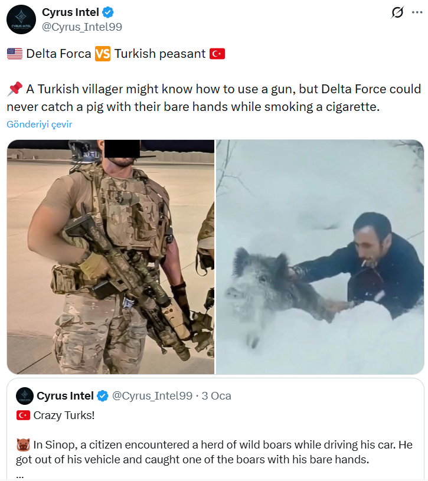The height and width of the screenshot is (481, 428).
Task: Click Gönderiyi çevir to translate the post
Action: pos(40,125)
